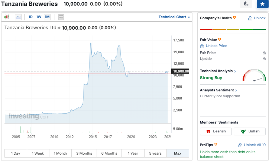Select the 1 Week range tab
The image size is (269, 162).
[x=38, y=153]
